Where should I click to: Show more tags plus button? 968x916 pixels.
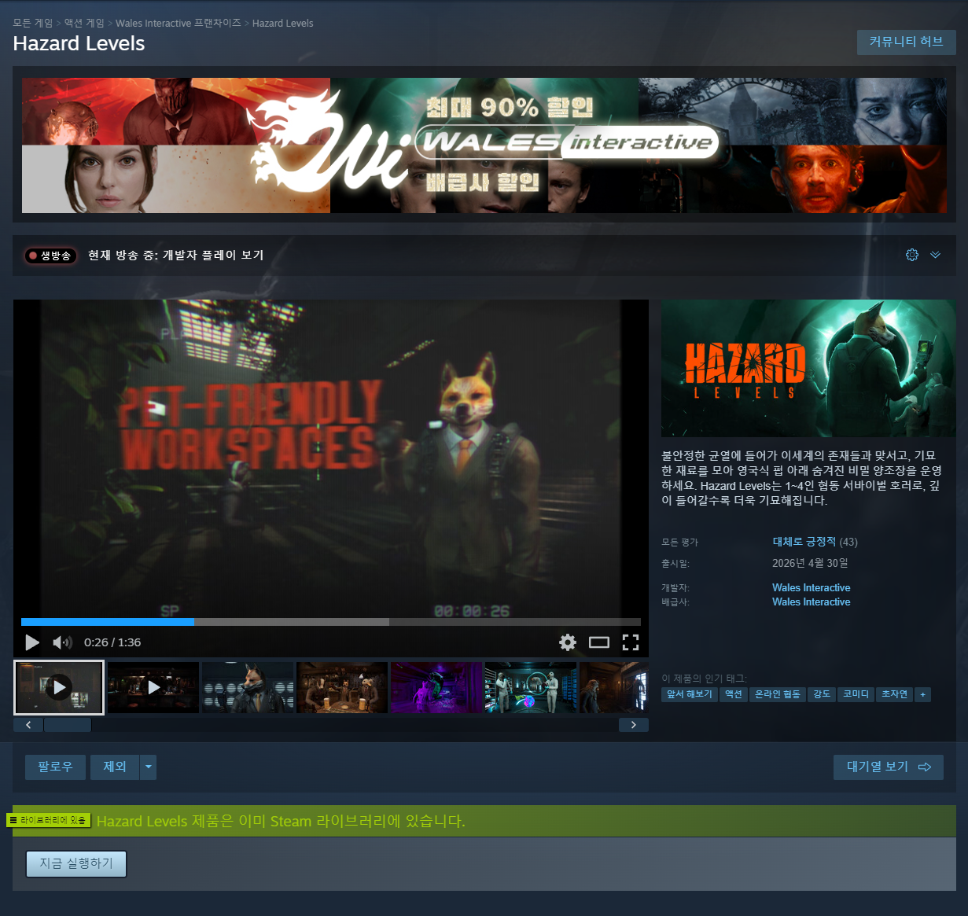pos(923,694)
